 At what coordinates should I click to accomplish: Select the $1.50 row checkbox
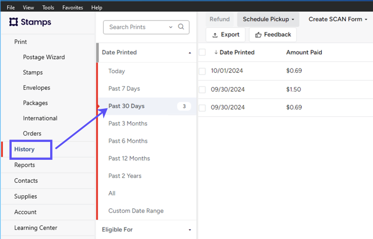click(x=202, y=89)
